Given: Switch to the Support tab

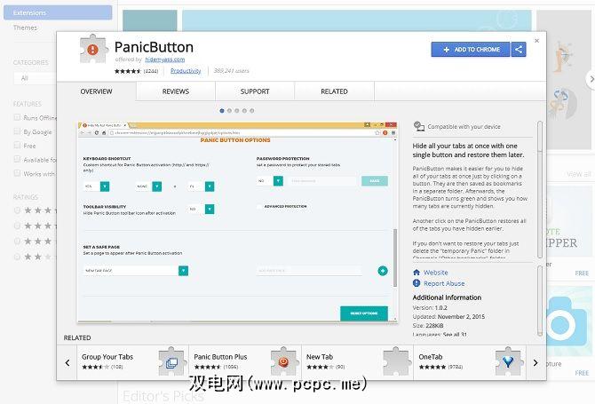Looking at the screenshot, I should tap(255, 91).
